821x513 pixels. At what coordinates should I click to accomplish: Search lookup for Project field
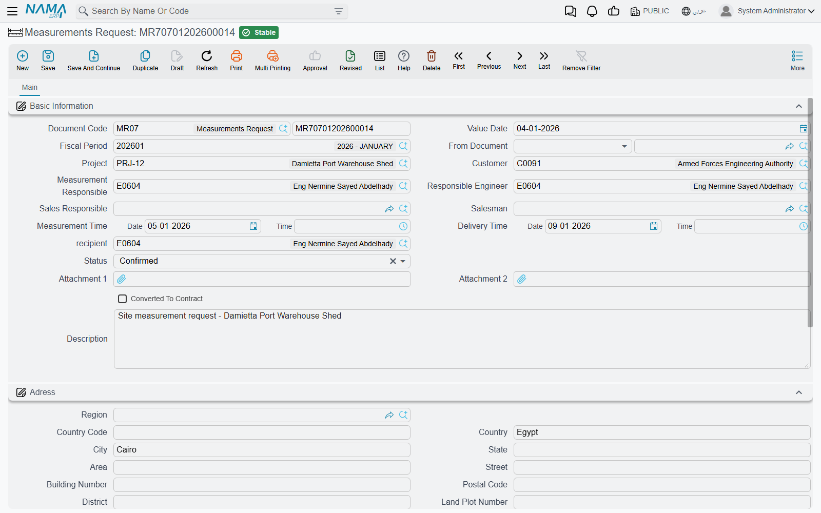403,164
